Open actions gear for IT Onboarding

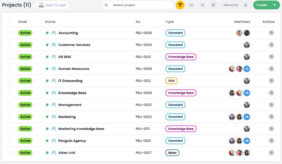tap(271, 81)
